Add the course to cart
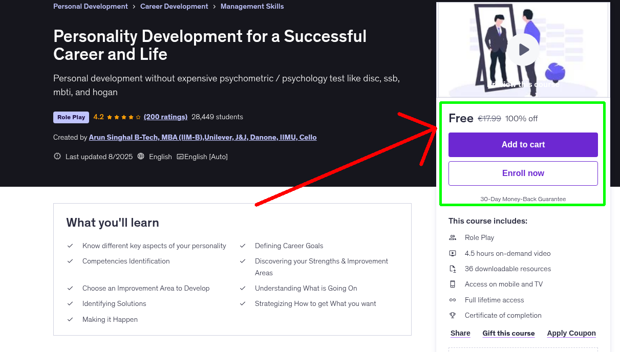 click(523, 144)
